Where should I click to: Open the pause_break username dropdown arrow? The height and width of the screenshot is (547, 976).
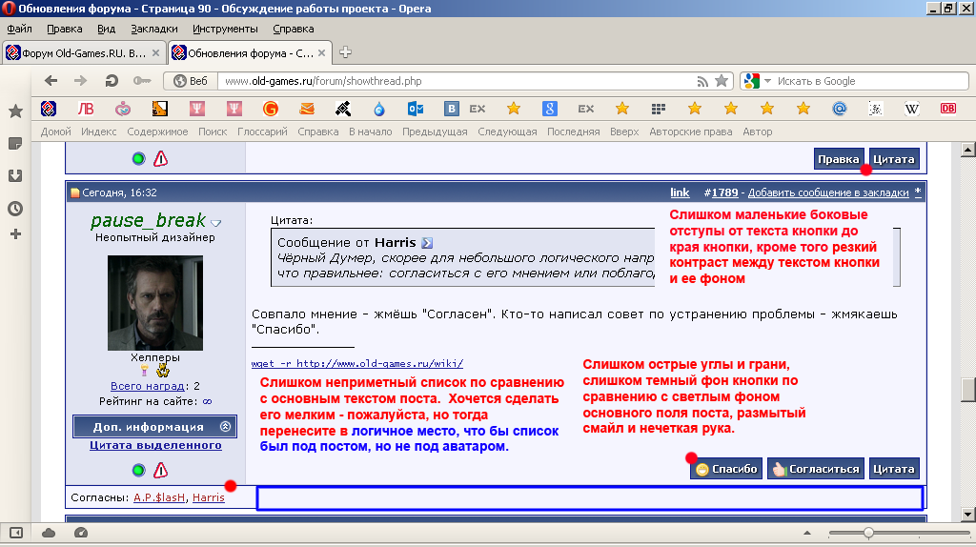(216, 223)
